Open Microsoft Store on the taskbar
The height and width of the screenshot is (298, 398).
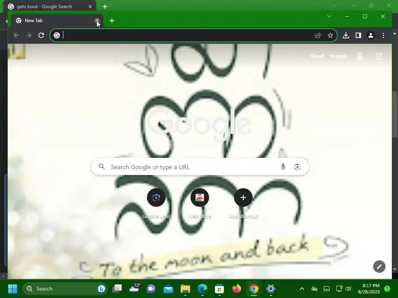point(219,289)
